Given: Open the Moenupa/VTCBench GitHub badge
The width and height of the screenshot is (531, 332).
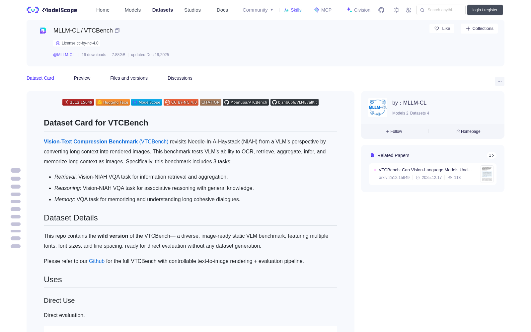Looking at the screenshot, I should (246, 102).
